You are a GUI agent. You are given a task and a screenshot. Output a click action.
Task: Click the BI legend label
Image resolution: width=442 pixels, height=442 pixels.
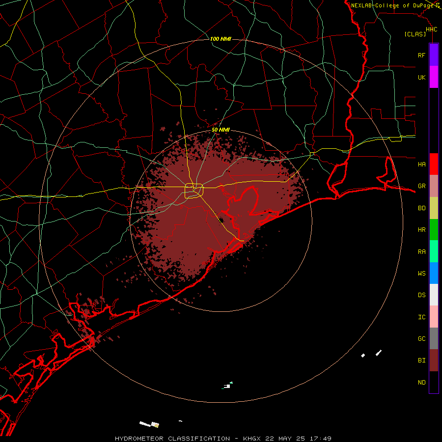(421, 360)
